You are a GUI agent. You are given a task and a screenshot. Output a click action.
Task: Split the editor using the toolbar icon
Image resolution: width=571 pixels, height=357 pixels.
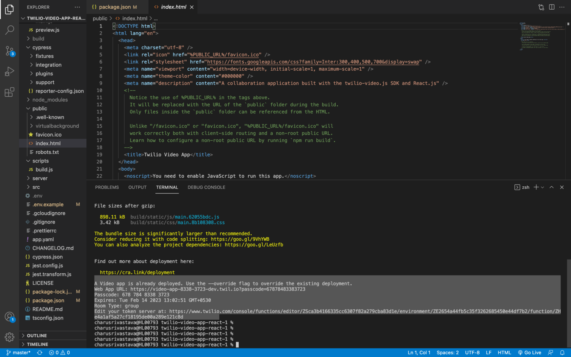552,7
